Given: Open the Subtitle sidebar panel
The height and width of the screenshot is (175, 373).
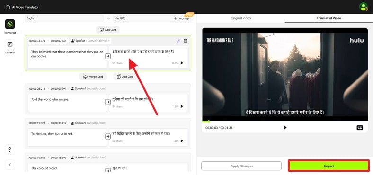Looking at the screenshot, I should [10, 47].
